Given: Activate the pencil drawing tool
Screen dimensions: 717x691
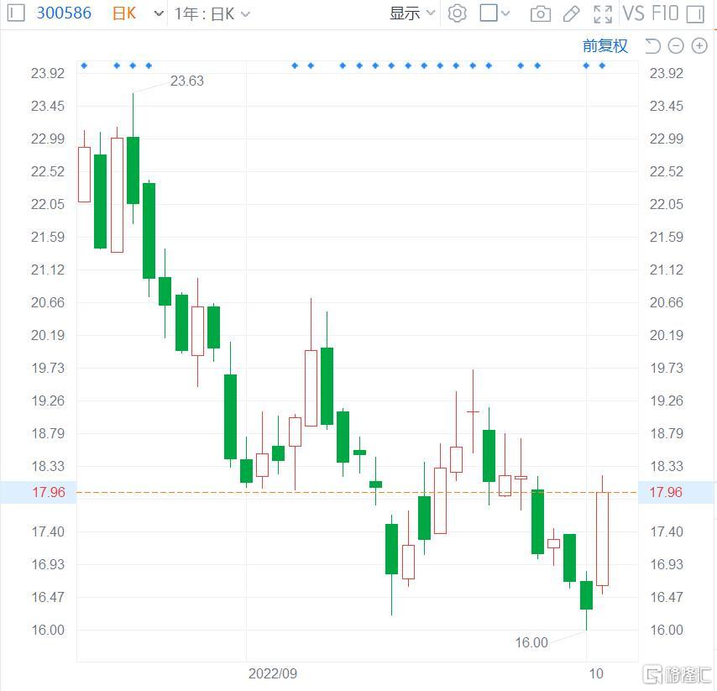Looking at the screenshot, I should coord(571,14).
